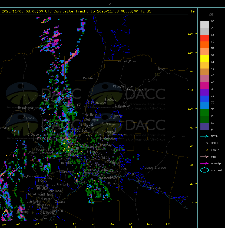Viewport: 225px width, 228px height.
Task: Click the white 30HM arrow in legend
Action: 204,143
